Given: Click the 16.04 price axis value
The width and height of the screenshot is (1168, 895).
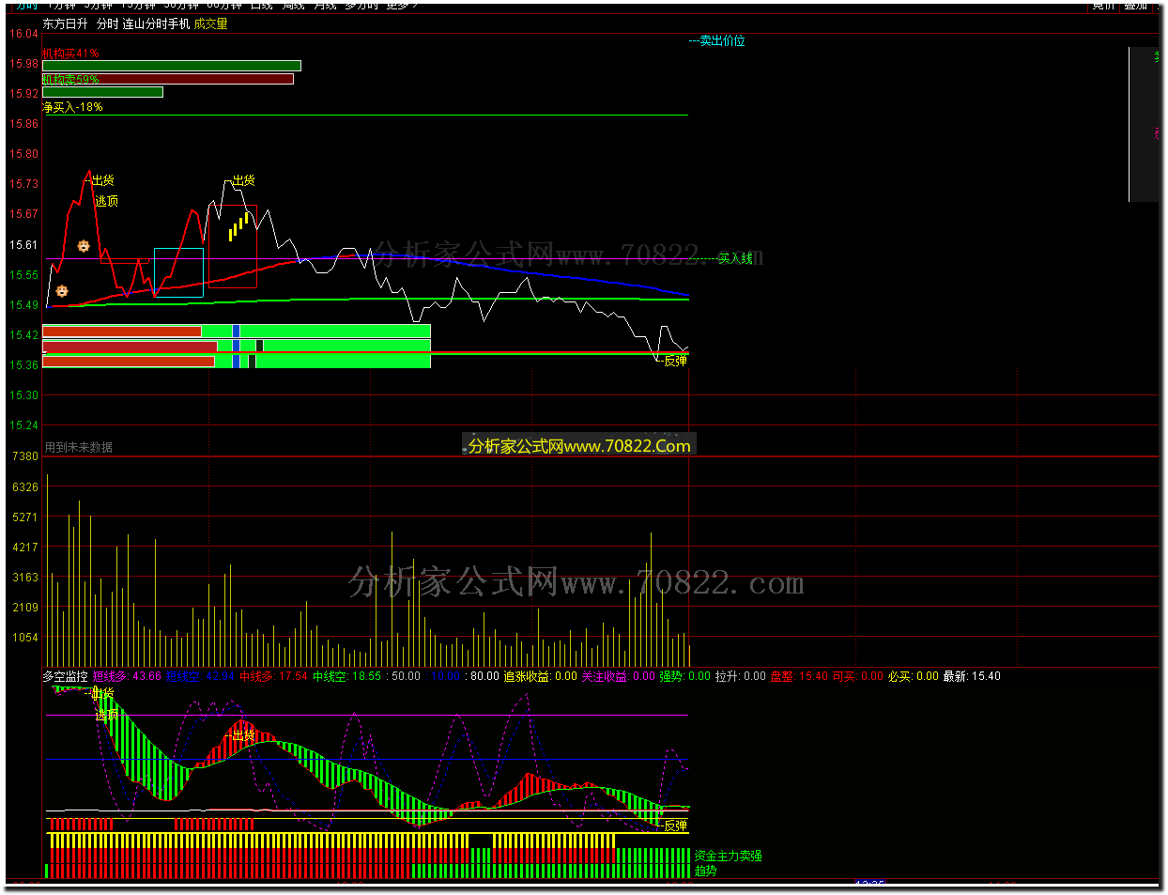Looking at the screenshot, I should tap(23, 34).
